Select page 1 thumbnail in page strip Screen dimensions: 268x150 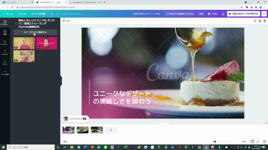coord(68,130)
